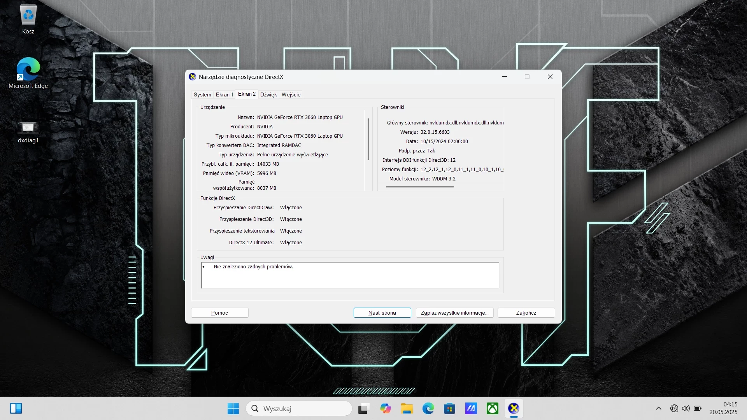Open the Widgets panel icon
747x420 pixels.
coord(16,408)
